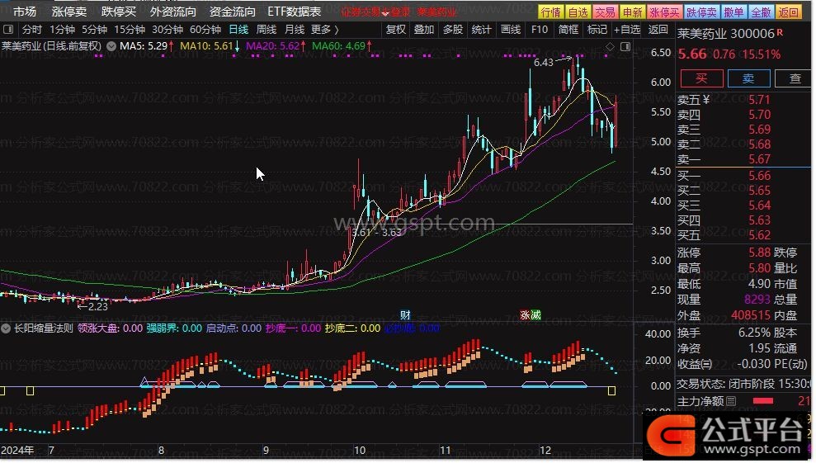816x463 pixels.
Task: Select the 周线 weekly tab
Action: 266,30
